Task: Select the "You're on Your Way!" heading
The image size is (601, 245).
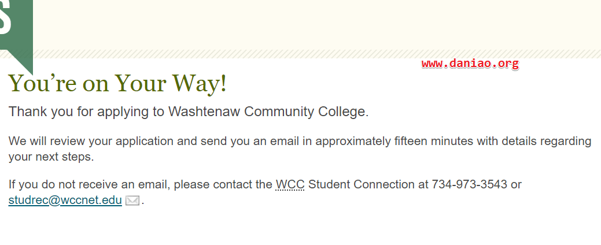Action: [117, 83]
